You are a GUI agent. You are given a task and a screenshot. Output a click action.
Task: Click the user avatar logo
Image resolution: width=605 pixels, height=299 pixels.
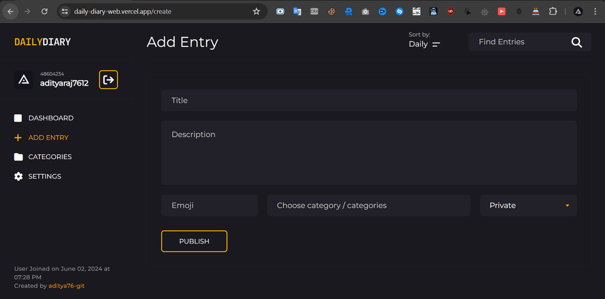[24, 80]
